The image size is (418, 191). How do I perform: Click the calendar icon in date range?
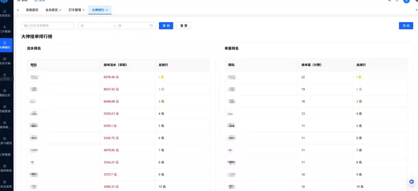point(151,26)
